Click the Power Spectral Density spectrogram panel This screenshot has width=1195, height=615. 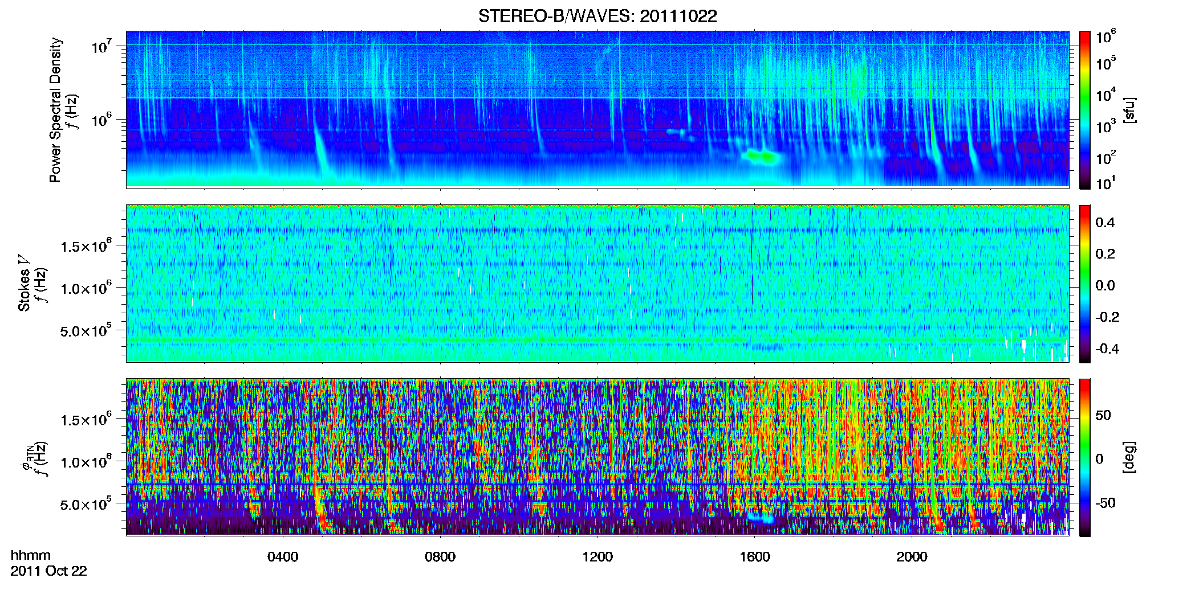click(x=597, y=109)
